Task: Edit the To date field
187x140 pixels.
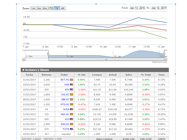Action: point(159,8)
